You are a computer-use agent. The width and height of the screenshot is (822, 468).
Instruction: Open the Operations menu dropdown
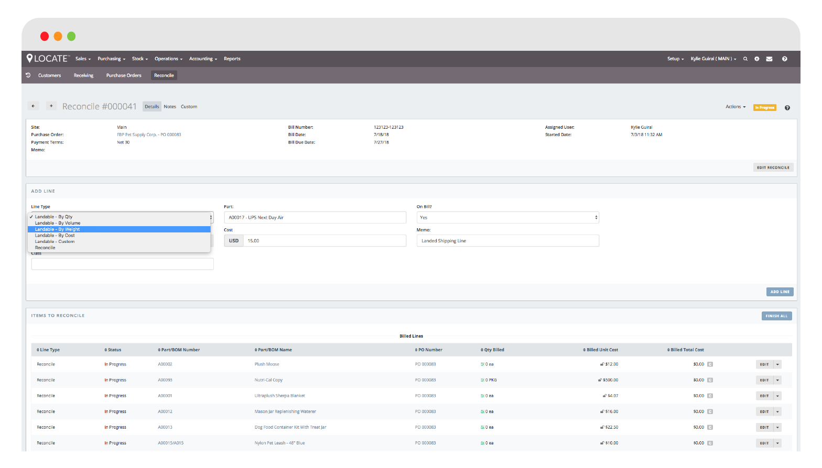(x=168, y=59)
